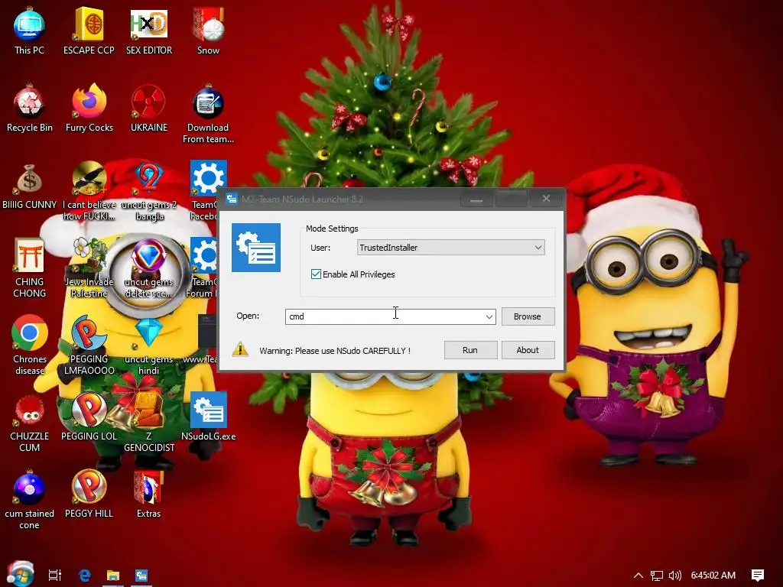Select the TeamOS Facebook gear shortcut

coord(203,191)
